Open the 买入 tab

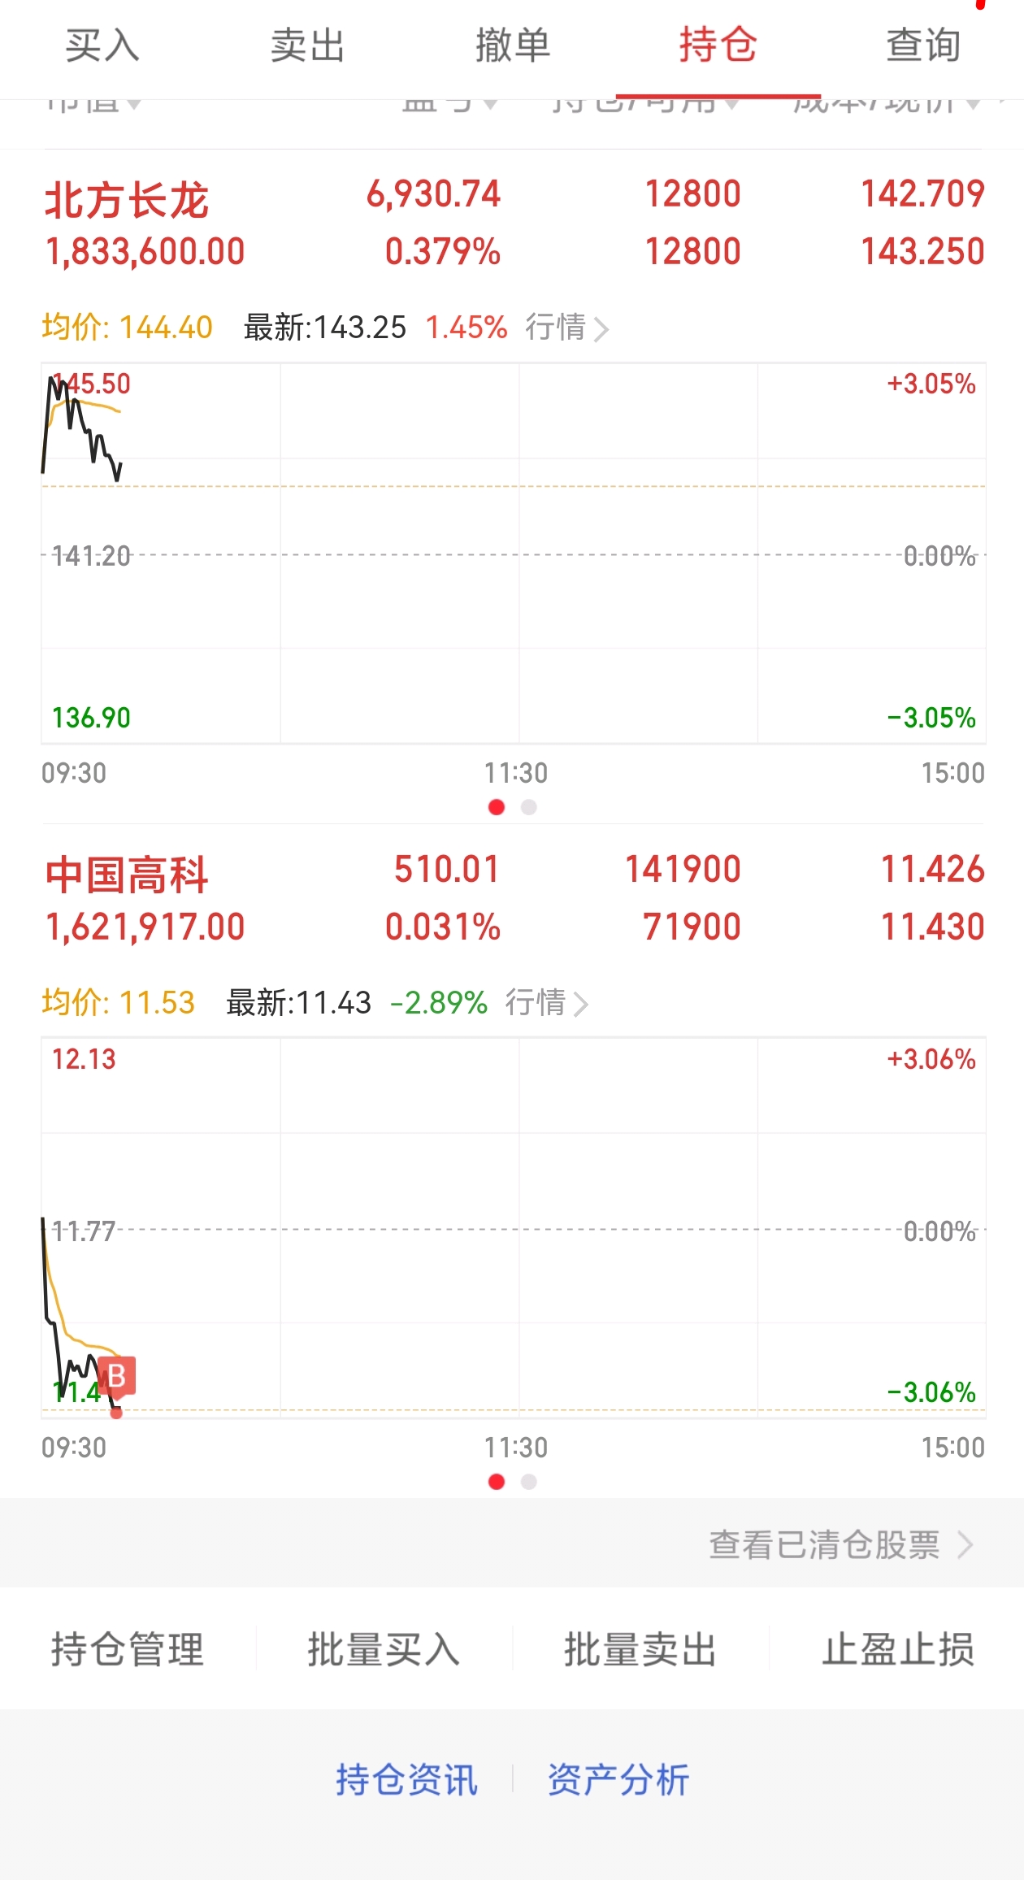[x=102, y=46]
